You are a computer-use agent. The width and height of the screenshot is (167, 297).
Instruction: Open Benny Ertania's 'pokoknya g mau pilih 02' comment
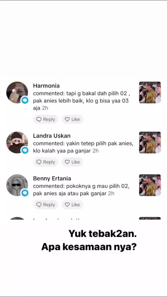(x=81, y=190)
